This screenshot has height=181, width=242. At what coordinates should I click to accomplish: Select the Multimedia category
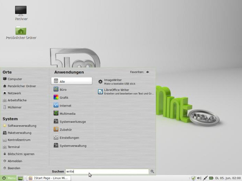pos(72,113)
